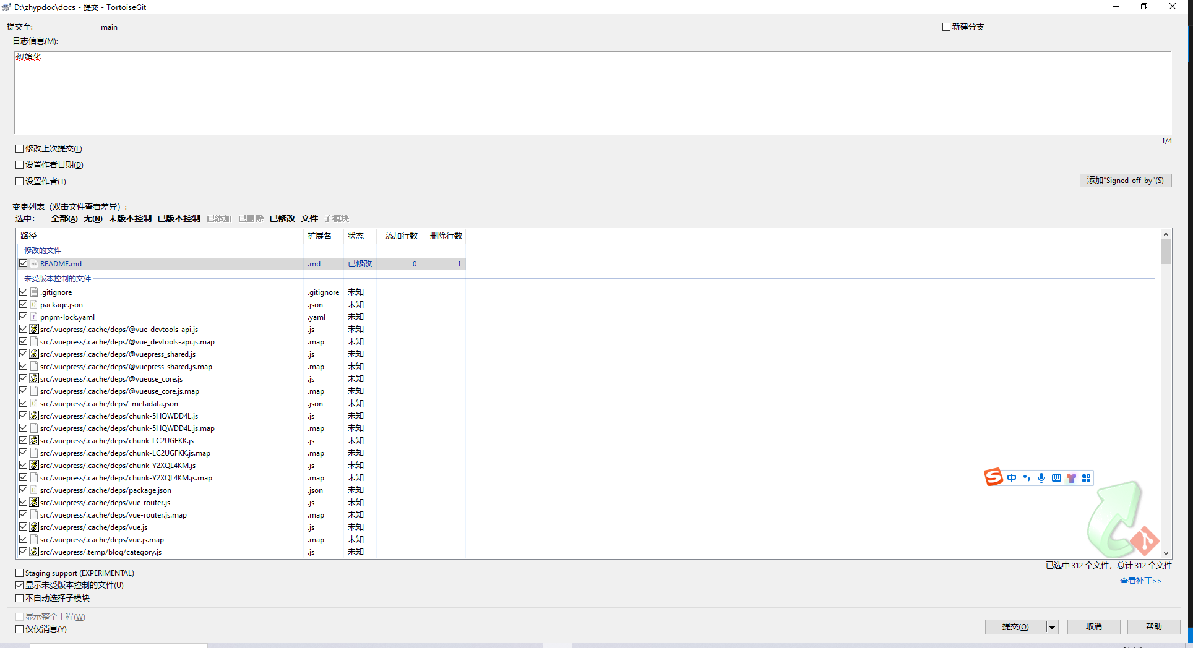
Task: Click the README.md file icon
Action: click(35, 264)
